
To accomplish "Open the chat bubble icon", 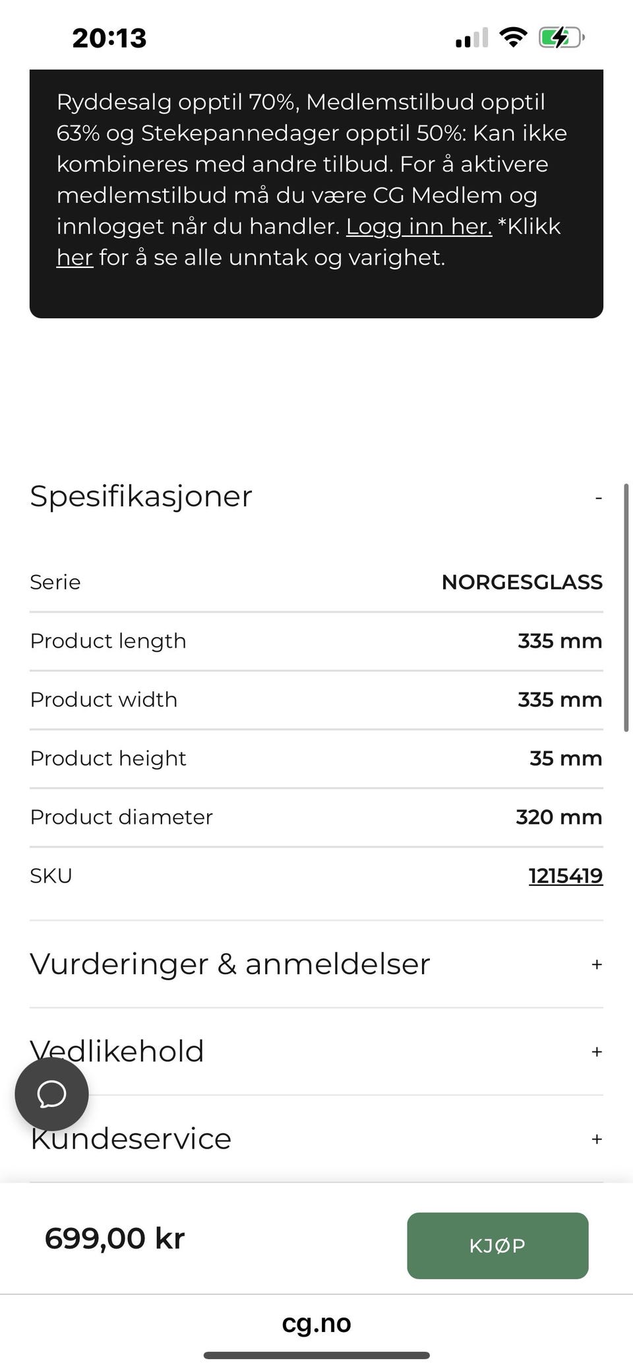I will [x=51, y=1094].
